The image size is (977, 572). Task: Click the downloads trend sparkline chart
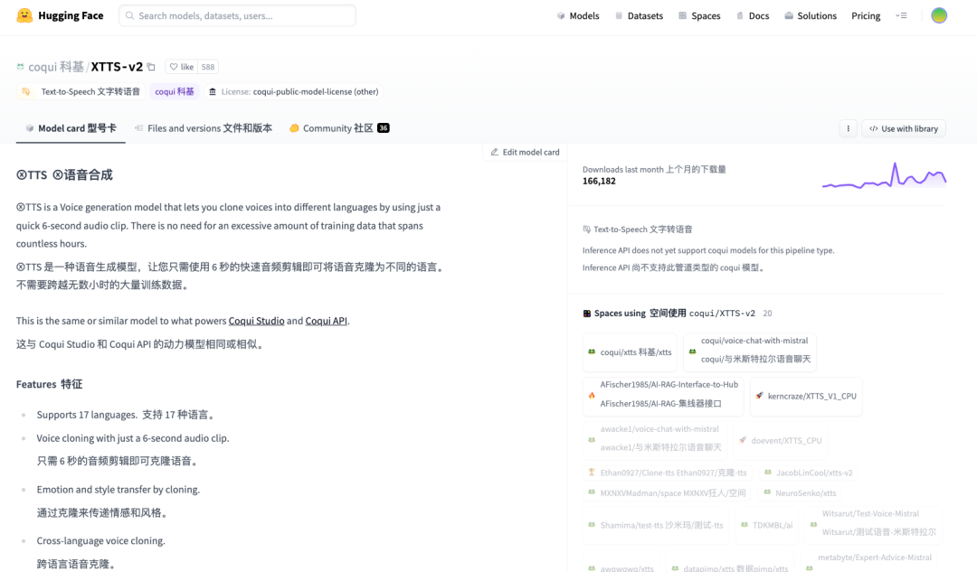click(x=884, y=175)
